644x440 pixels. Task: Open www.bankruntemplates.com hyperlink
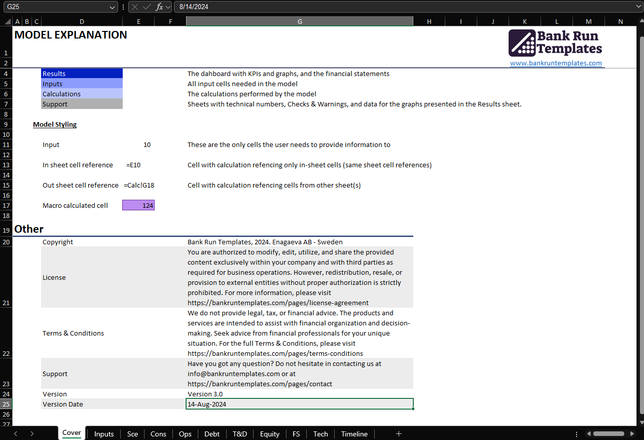556,63
